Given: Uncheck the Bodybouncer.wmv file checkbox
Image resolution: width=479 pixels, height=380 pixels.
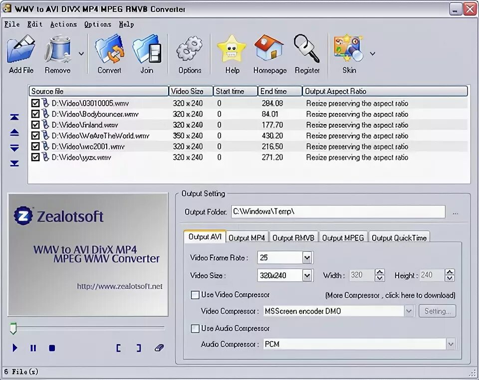Looking at the screenshot, I should (35, 114).
